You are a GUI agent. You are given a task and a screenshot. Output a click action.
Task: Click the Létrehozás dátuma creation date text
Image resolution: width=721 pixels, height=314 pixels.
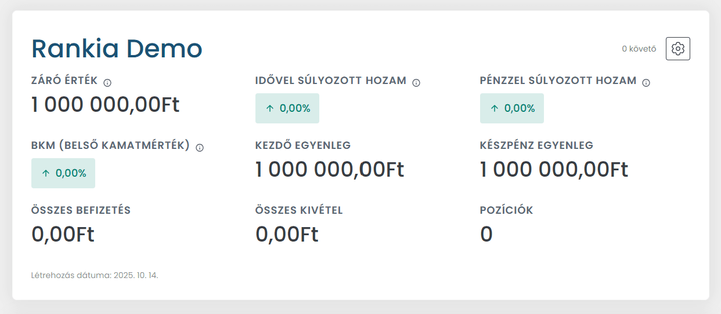click(95, 275)
